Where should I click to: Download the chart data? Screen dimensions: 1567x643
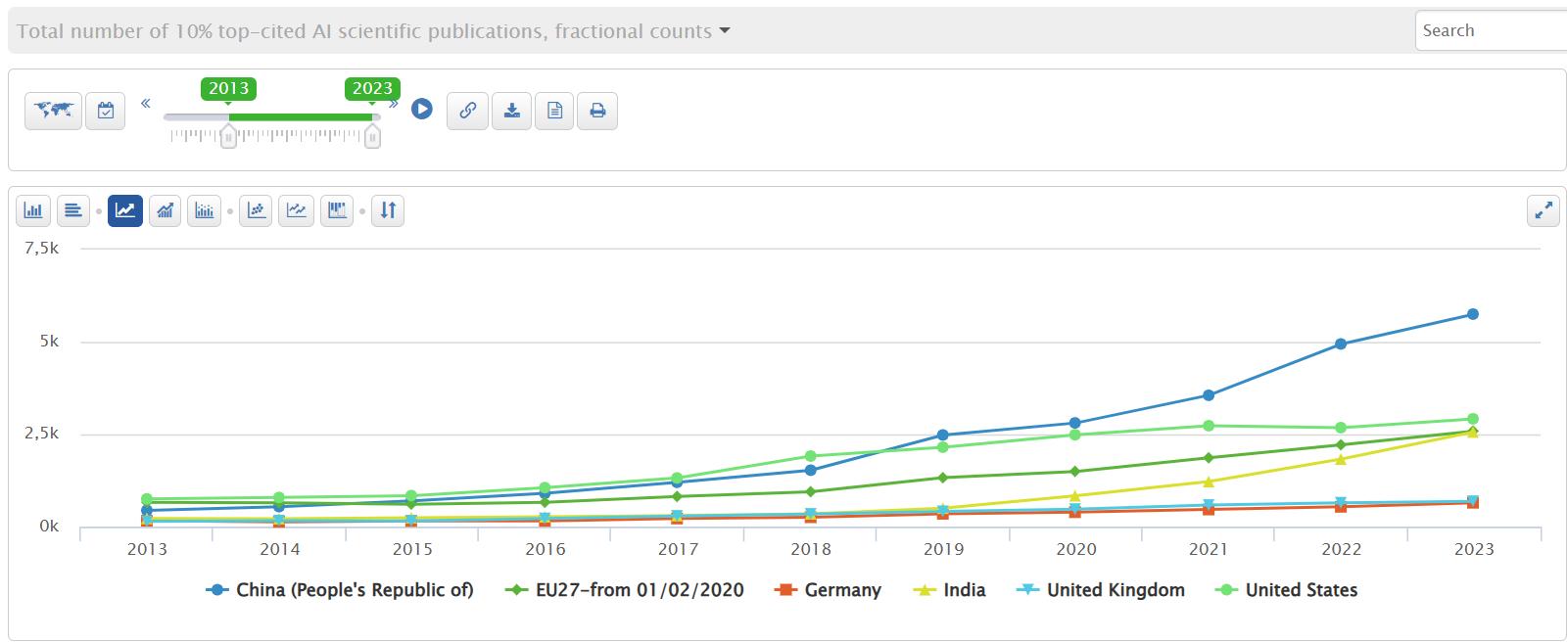[511, 111]
